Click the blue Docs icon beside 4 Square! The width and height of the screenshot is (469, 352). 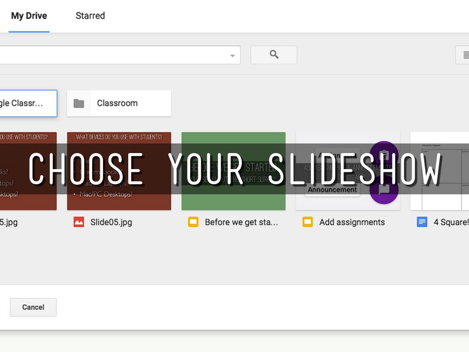coord(422,222)
